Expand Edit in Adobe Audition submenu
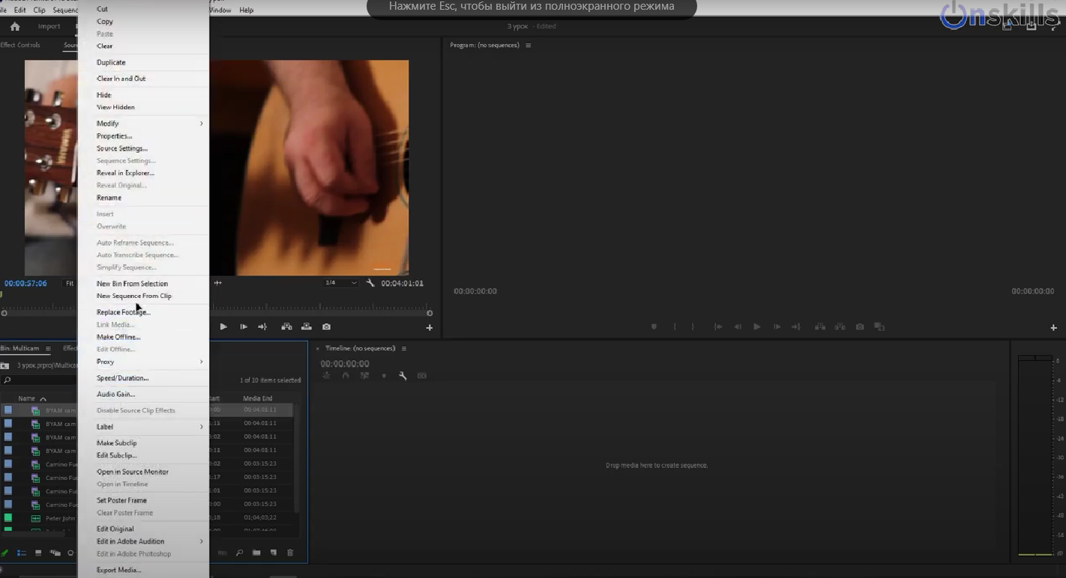Viewport: 1066px width, 578px height. tap(143, 541)
